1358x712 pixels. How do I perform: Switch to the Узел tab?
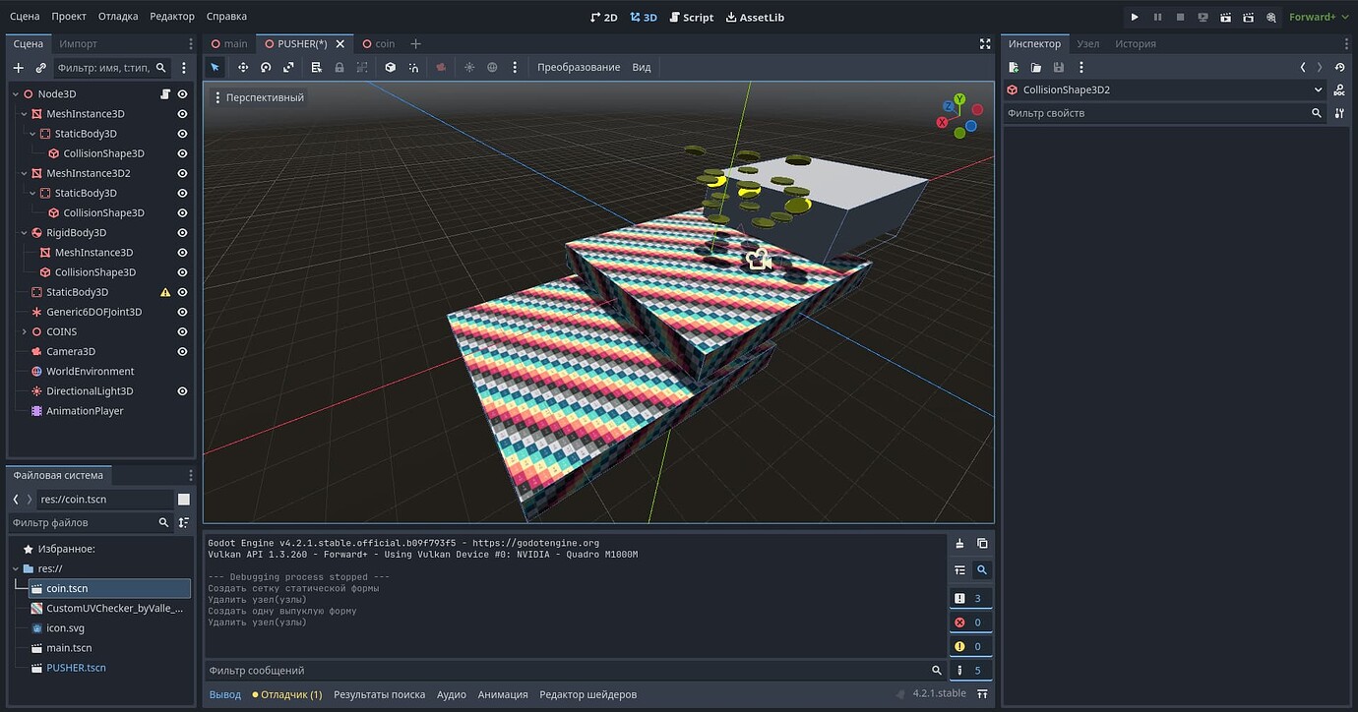1087,44
